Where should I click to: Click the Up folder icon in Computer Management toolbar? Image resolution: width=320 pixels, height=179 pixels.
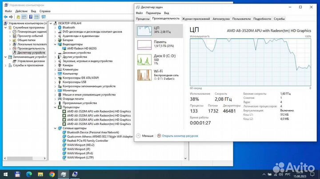pos(18,17)
